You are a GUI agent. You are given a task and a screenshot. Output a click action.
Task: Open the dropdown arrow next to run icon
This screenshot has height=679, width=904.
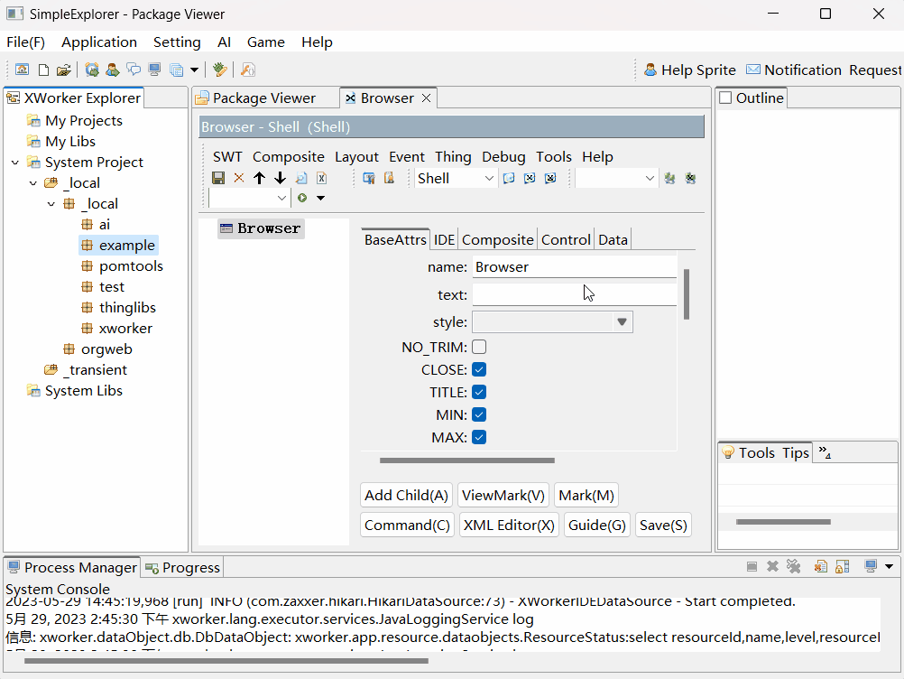(320, 198)
